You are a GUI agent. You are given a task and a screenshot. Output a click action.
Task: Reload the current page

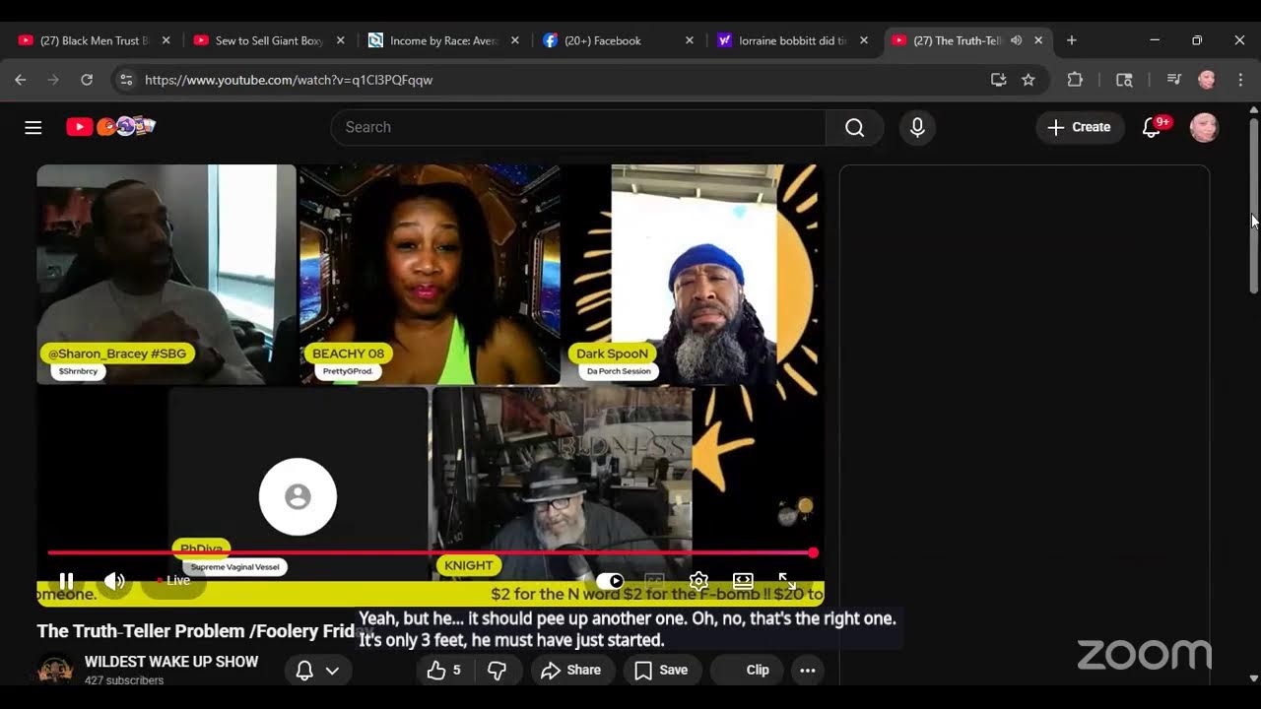87,80
